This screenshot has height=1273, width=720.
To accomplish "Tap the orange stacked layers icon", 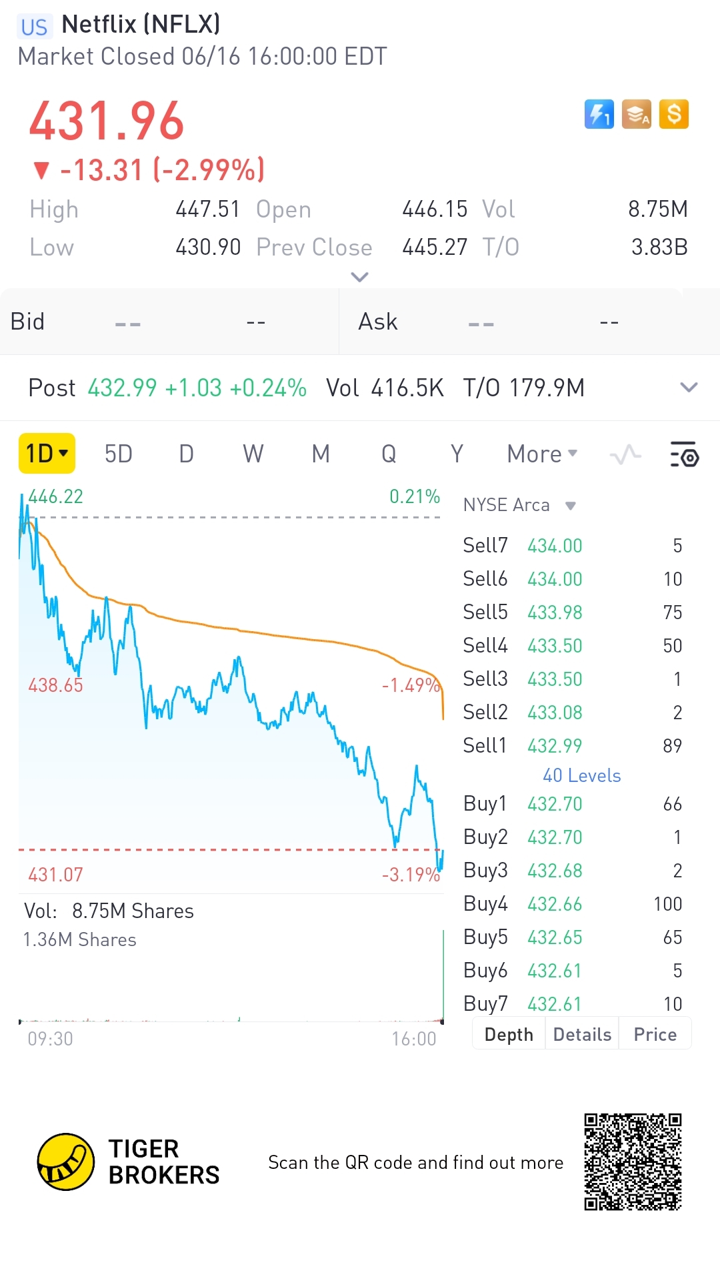I will tap(636, 114).
